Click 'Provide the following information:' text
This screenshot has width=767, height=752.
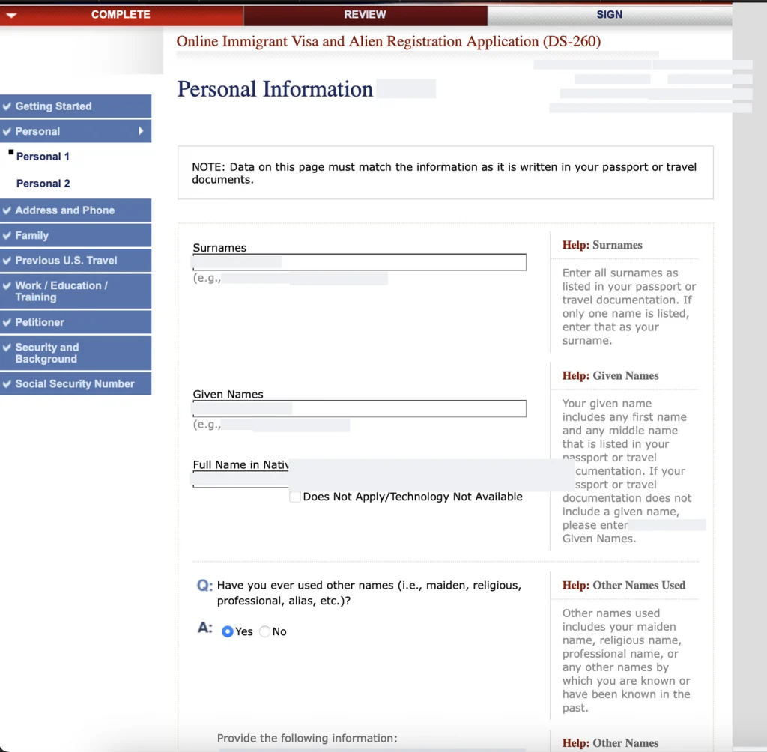[307, 738]
